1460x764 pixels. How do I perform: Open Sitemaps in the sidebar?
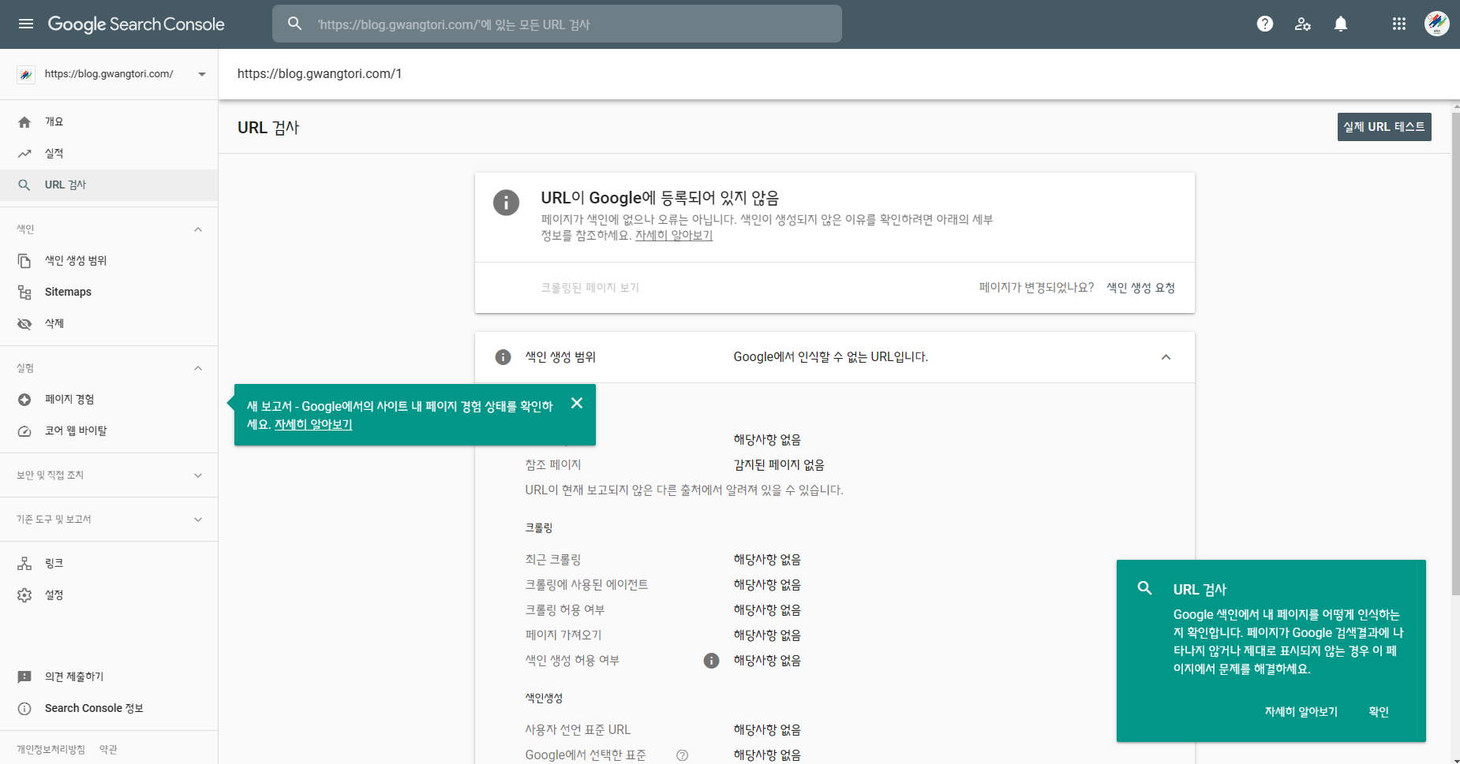[x=109, y=293]
